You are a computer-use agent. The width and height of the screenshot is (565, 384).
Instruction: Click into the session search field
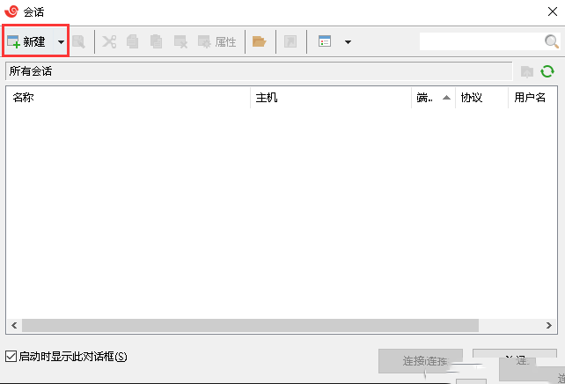[481, 41]
